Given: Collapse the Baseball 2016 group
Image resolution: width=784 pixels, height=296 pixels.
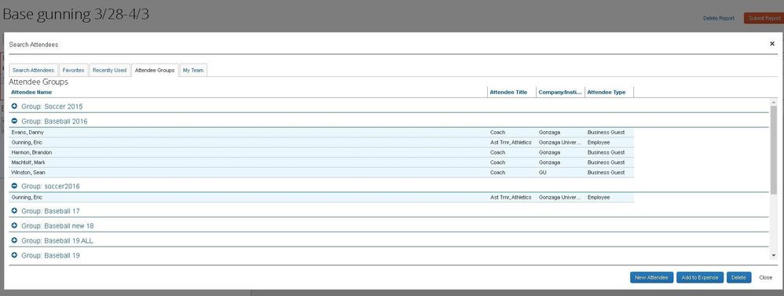Looking at the screenshot, I should coord(14,121).
